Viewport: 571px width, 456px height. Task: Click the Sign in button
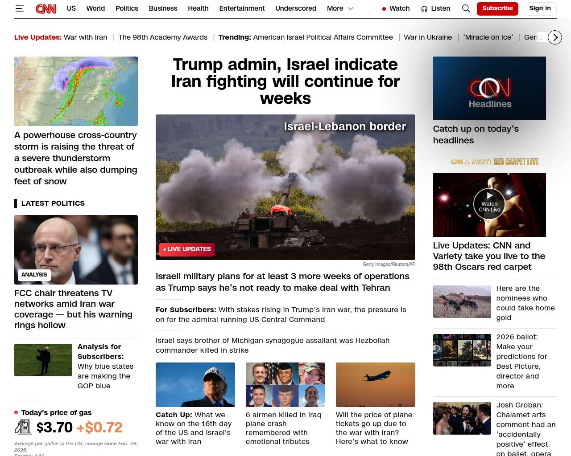click(x=540, y=8)
